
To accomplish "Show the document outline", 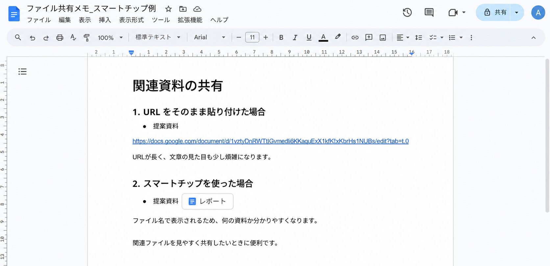I will (22, 71).
